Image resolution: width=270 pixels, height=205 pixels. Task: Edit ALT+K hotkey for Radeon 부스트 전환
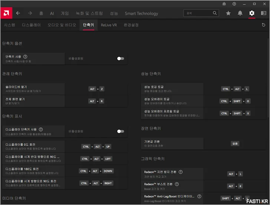pos(235,186)
